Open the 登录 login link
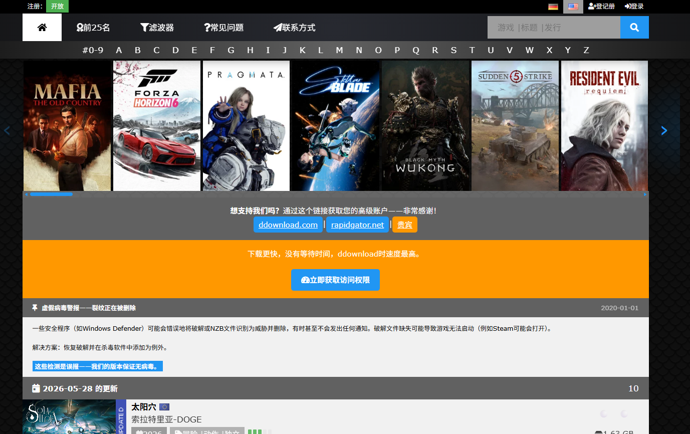 [x=634, y=7]
